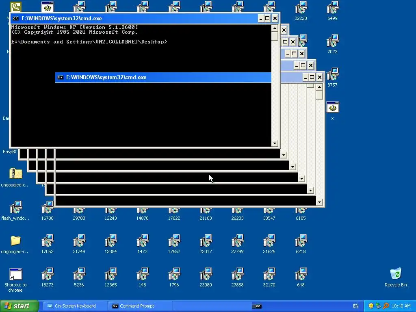This screenshot has width=416, height=312.
Task: Click the 16788 icon label
Action: 47,218
